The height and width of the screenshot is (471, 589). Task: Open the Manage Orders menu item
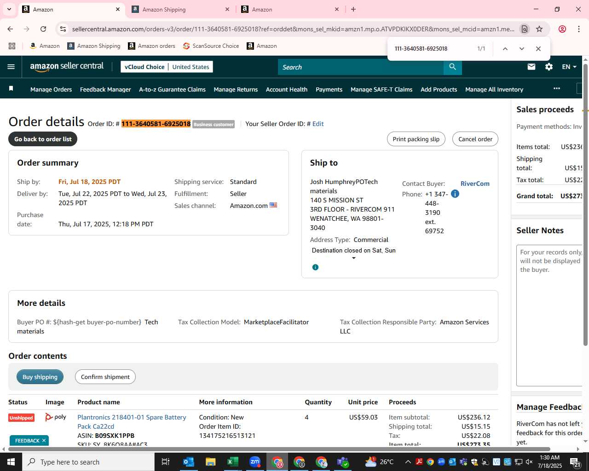(51, 89)
